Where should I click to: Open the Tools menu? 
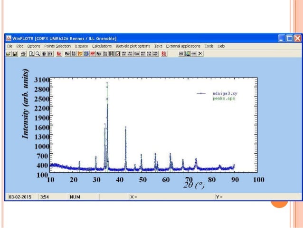click(x=209, y=46)
